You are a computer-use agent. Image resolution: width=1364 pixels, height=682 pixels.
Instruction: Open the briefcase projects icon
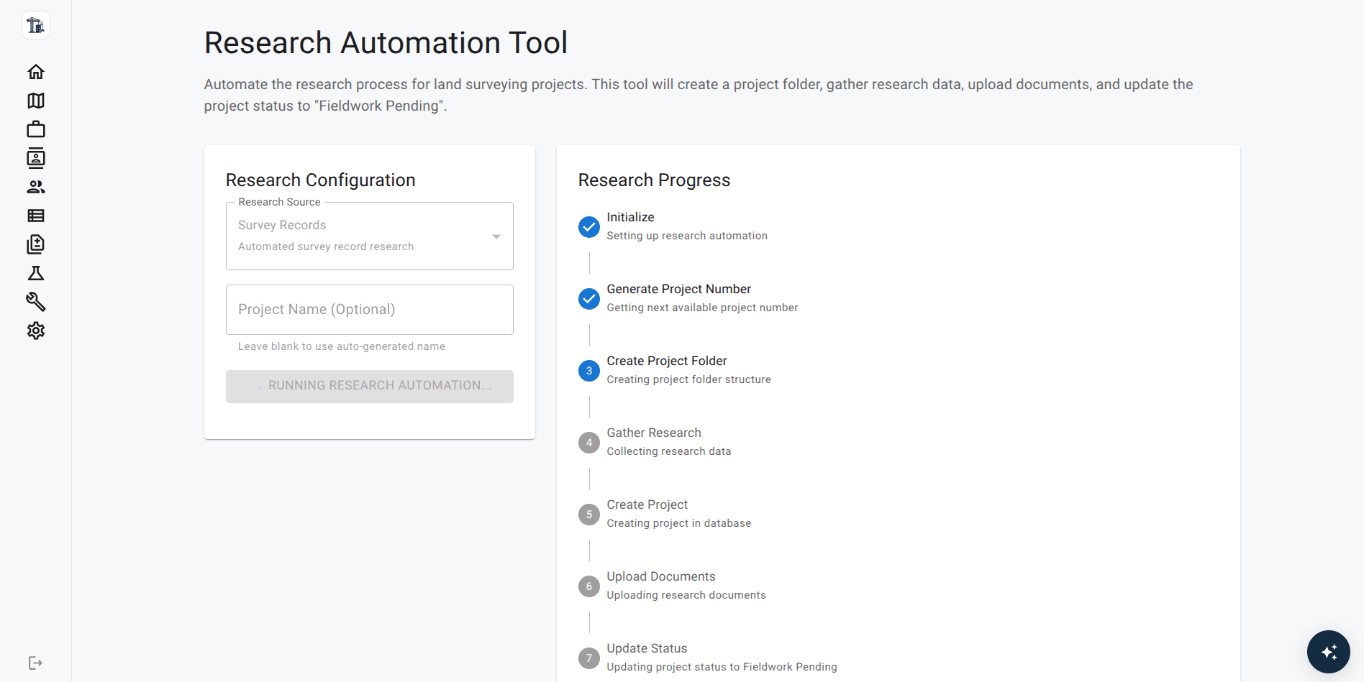(36, 129)
